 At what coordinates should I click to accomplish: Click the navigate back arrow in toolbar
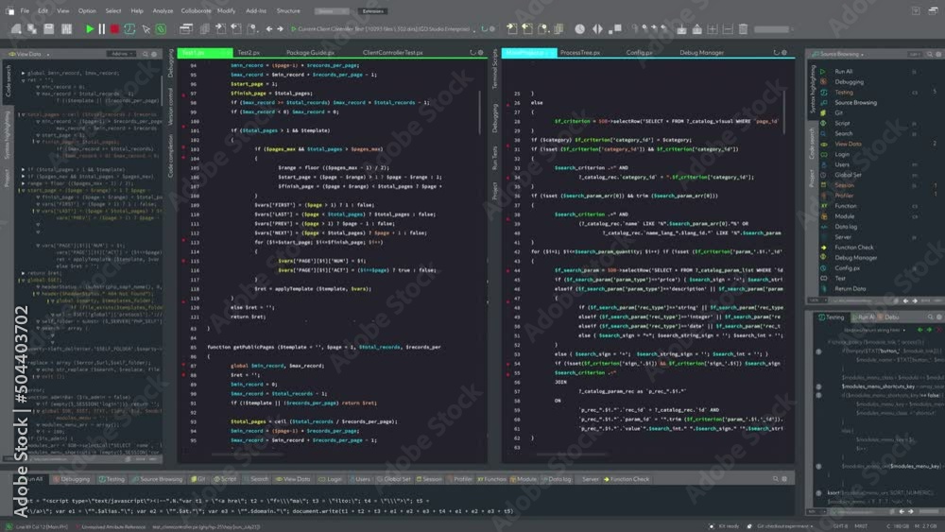pyautogui.click(x=269, y=29)
